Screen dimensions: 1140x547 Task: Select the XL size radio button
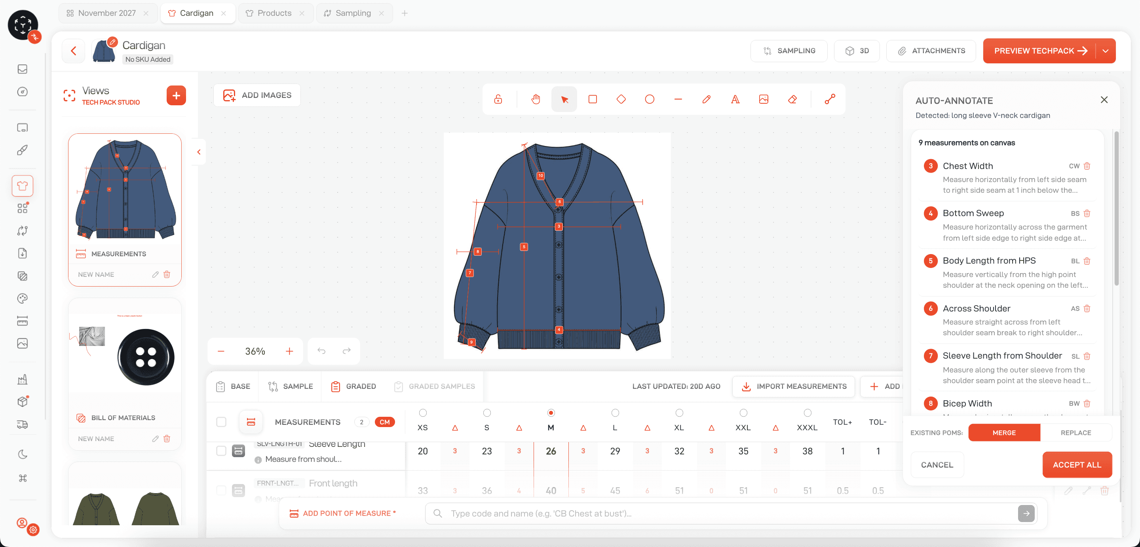point(679,413)
